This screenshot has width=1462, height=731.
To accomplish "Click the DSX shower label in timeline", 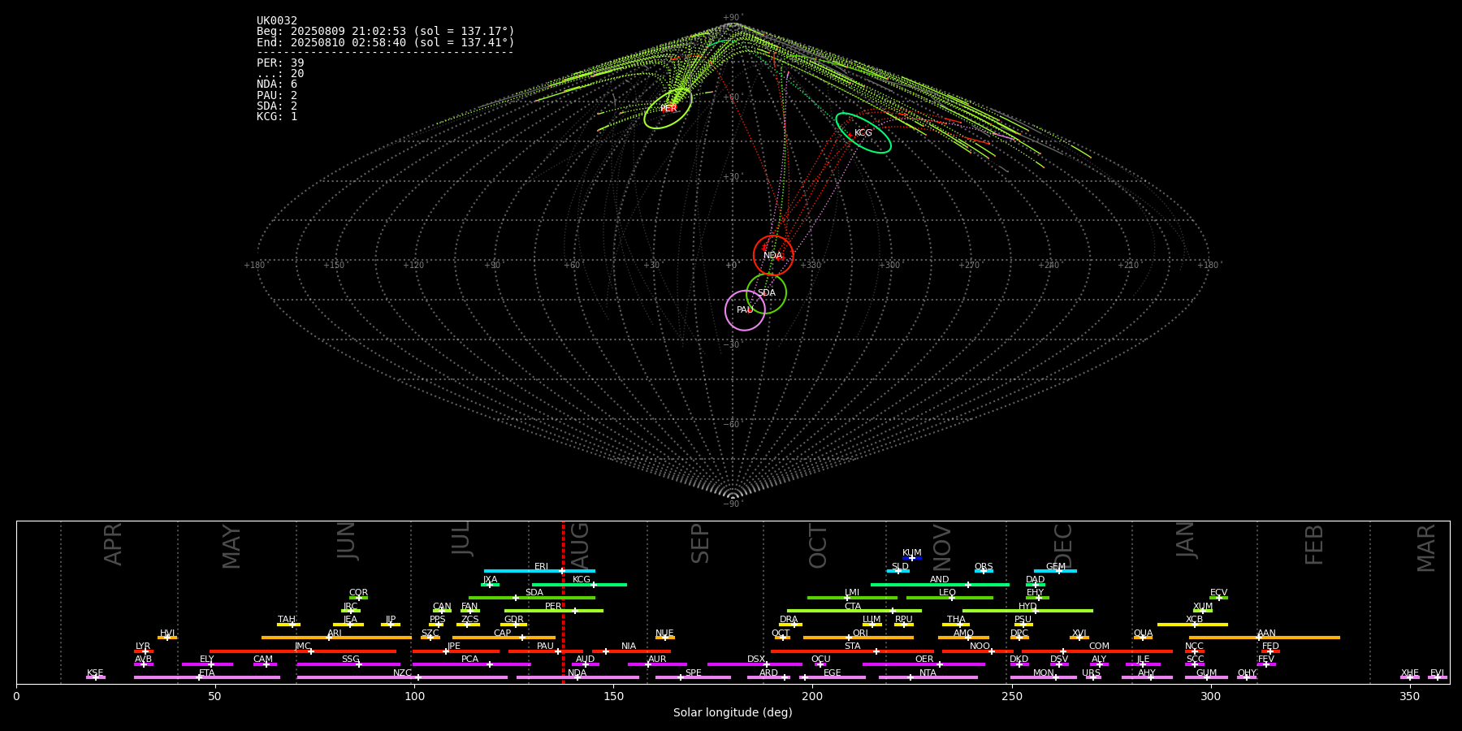I will [x=756, y=660].
